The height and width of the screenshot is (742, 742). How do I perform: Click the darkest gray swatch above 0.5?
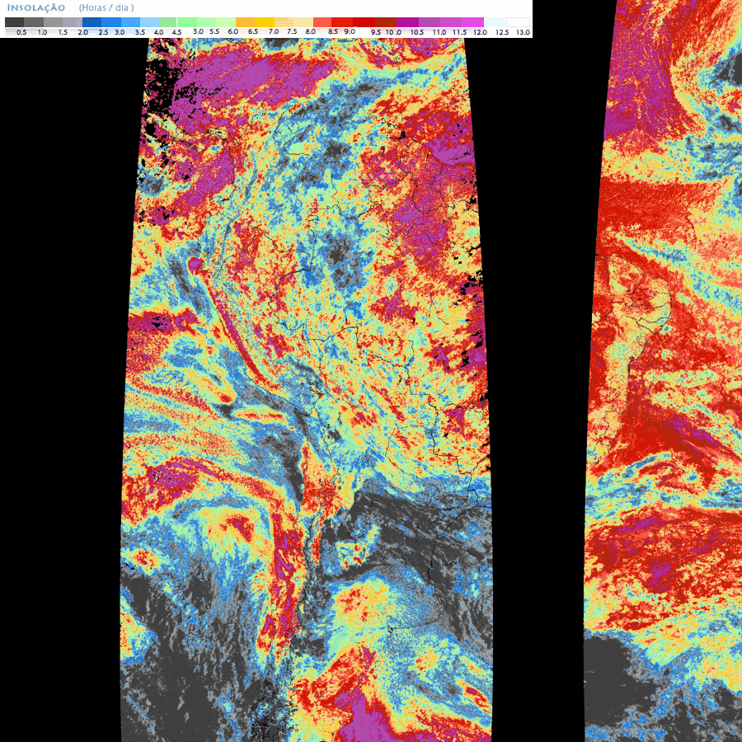pyautogui.click(x=14, y=22)
